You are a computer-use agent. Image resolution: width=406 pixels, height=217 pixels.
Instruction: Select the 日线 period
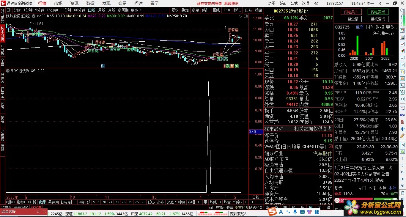pyautogui.click(x=92, y=10)
